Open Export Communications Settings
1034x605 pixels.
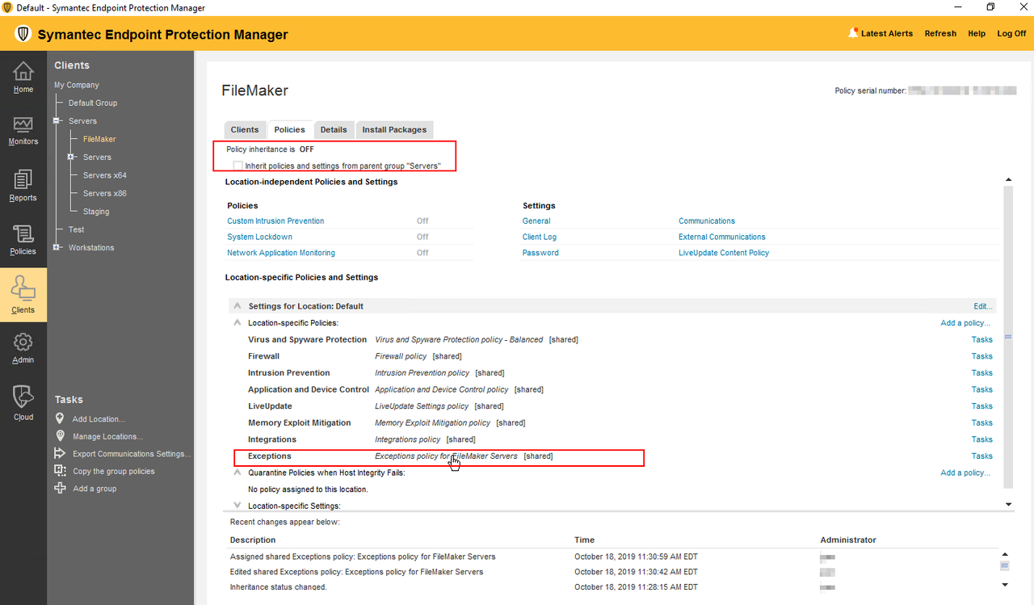132,453
